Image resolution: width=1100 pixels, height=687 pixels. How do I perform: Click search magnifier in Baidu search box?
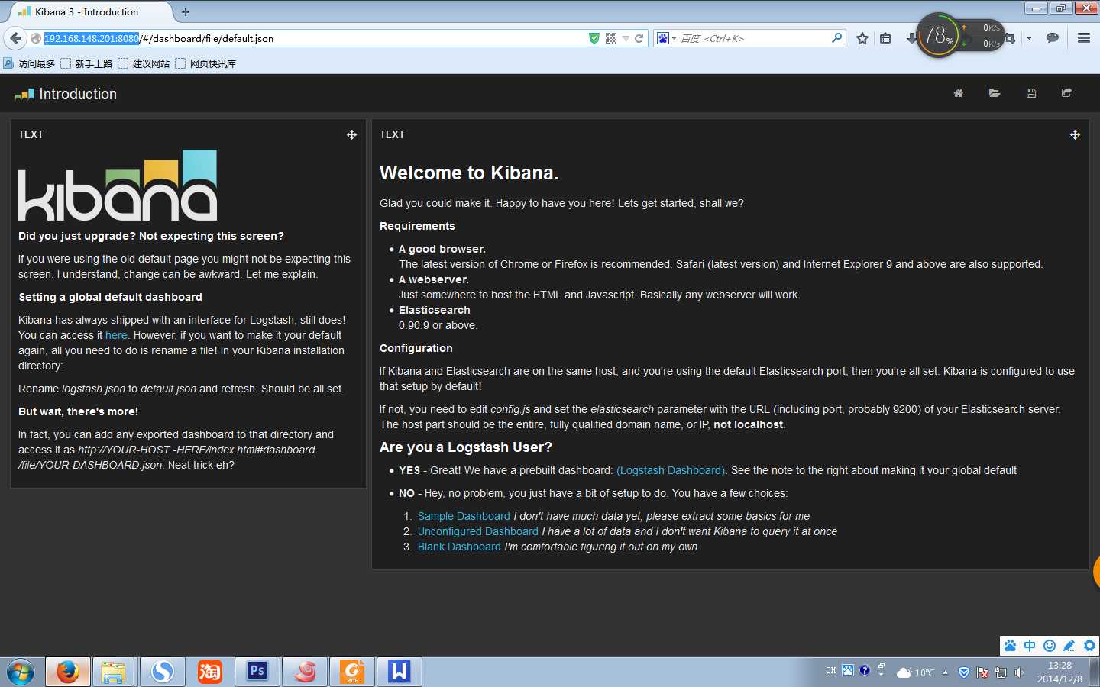tap(836, 38)
